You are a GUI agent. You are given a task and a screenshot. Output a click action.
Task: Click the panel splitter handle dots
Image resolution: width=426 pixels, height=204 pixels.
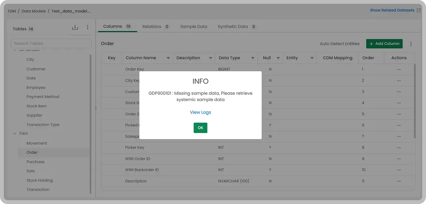coord(95,108)
